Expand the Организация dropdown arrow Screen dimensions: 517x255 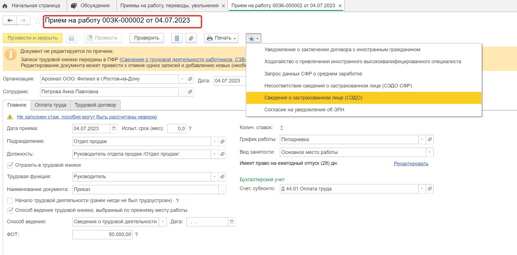click(x=182, y=79)
